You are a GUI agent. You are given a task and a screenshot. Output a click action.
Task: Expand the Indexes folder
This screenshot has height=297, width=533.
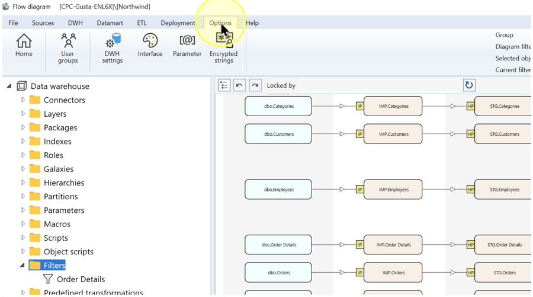(23, 141)
